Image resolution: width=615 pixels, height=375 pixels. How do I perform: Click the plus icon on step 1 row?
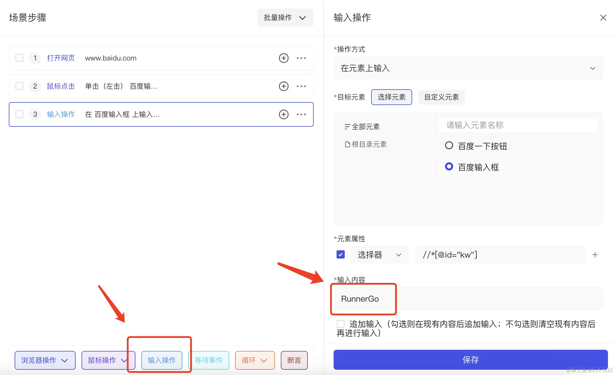(x=283, y=58)
